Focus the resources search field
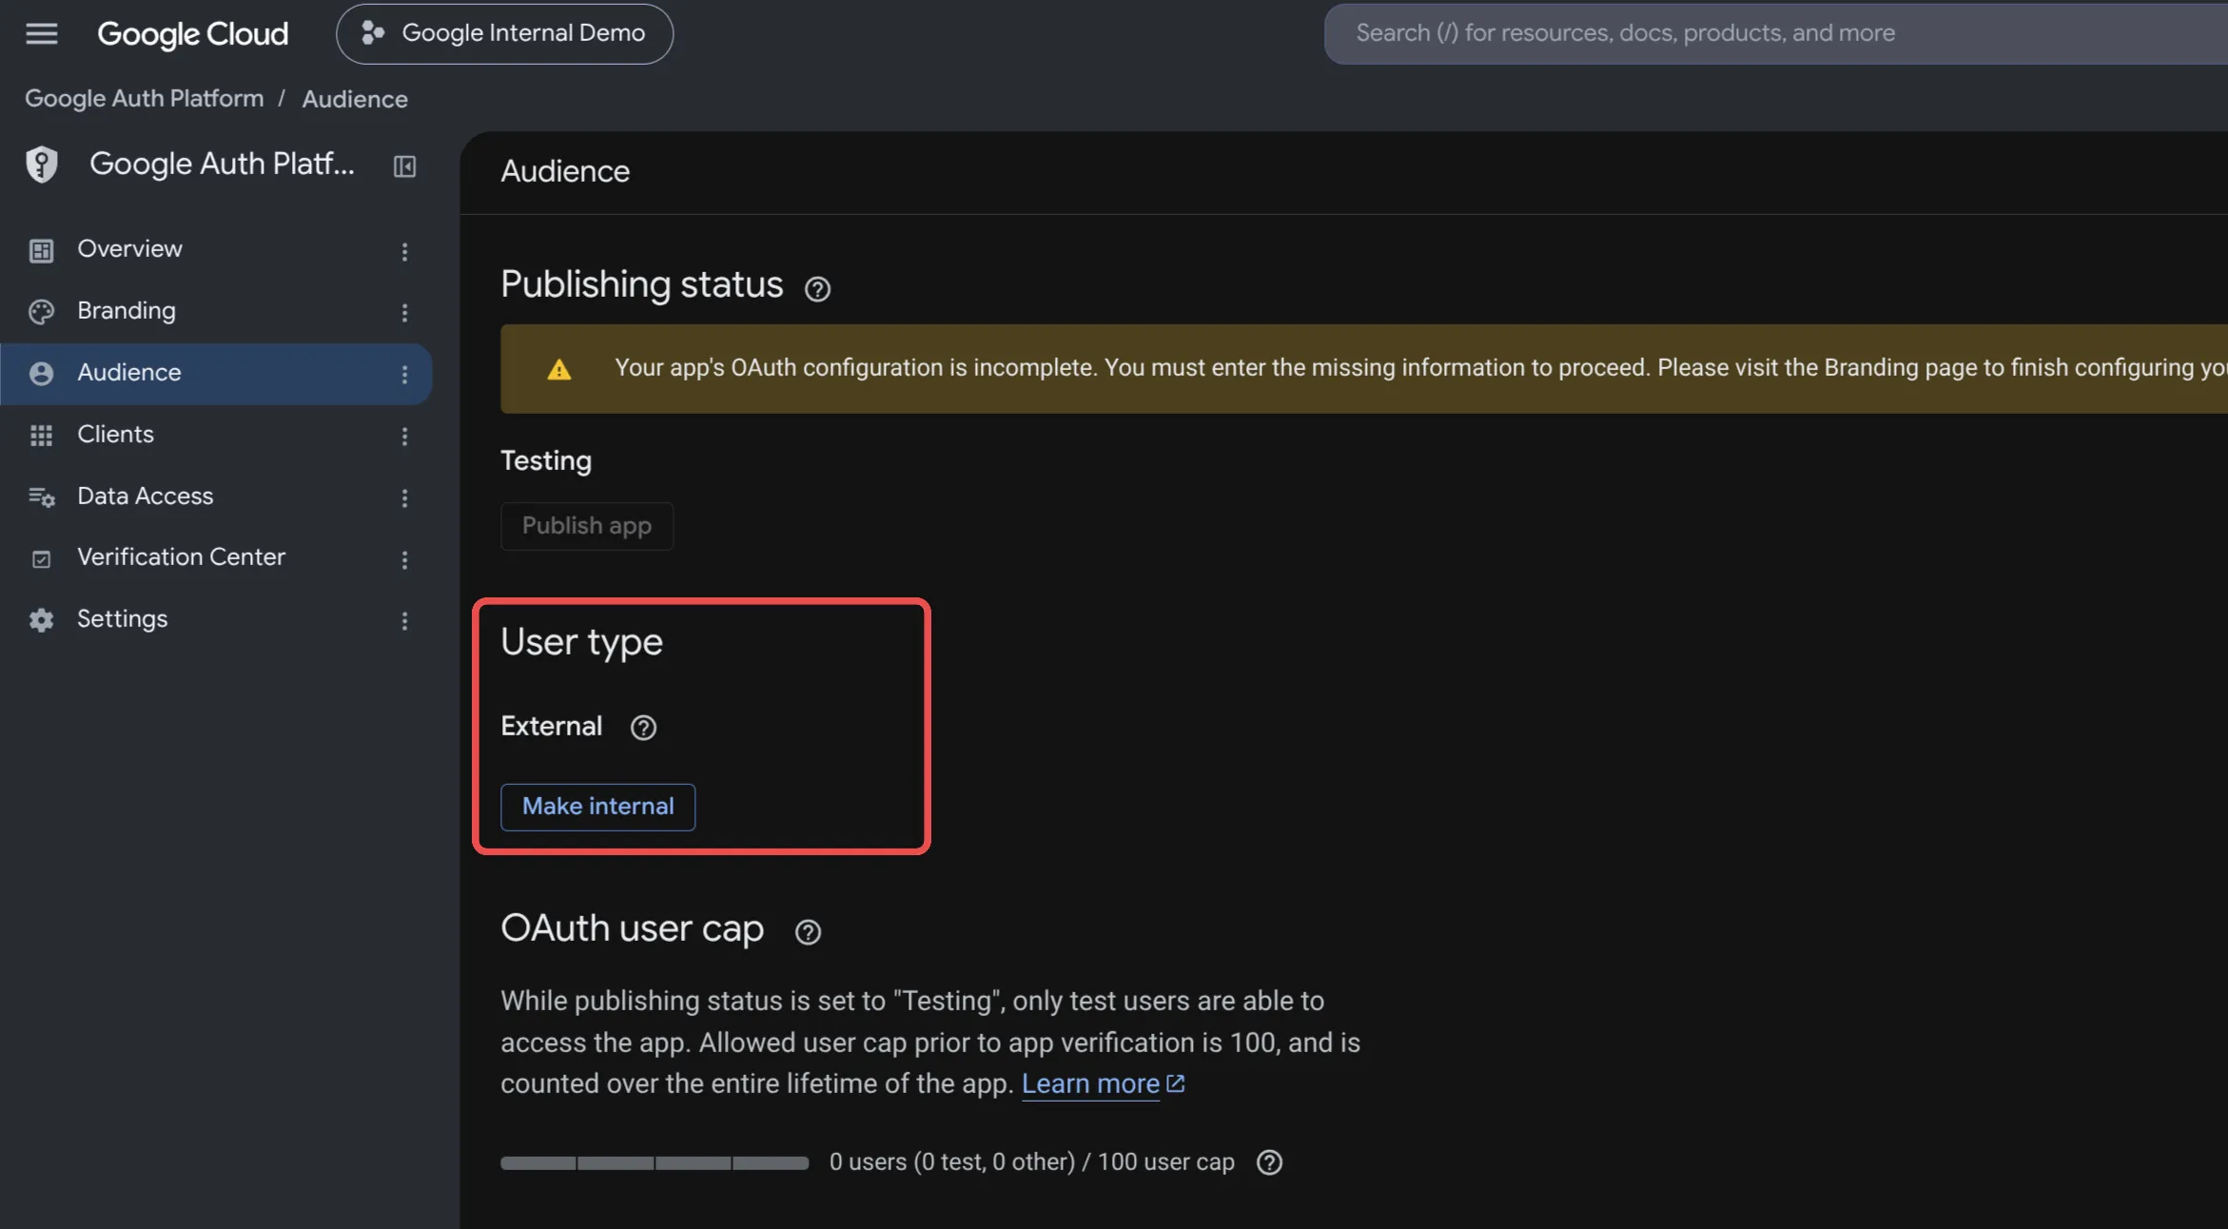 click(1776, 33)
